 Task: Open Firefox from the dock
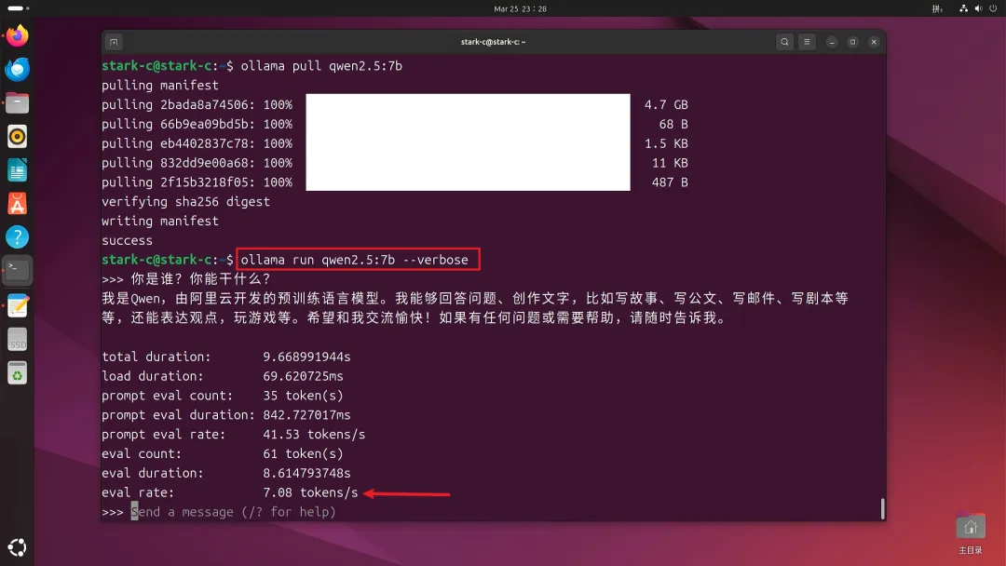pyautogui.click(x=18, y=35)
